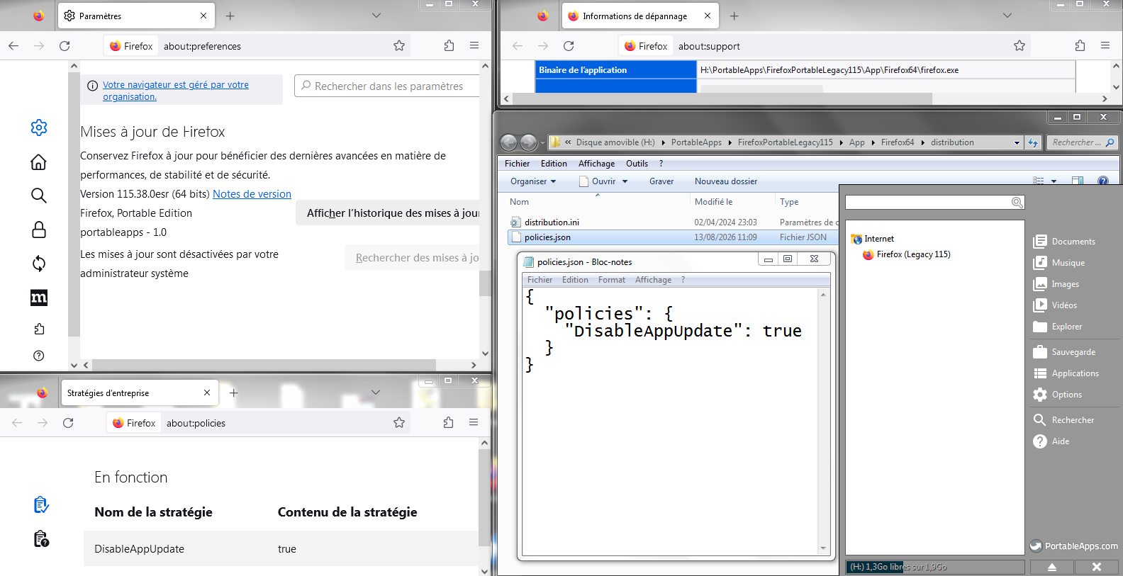Viewport: 1123px width, 576px height.
Task: Open hamburger menu in Paramètres window
Action: pos(474,46)
